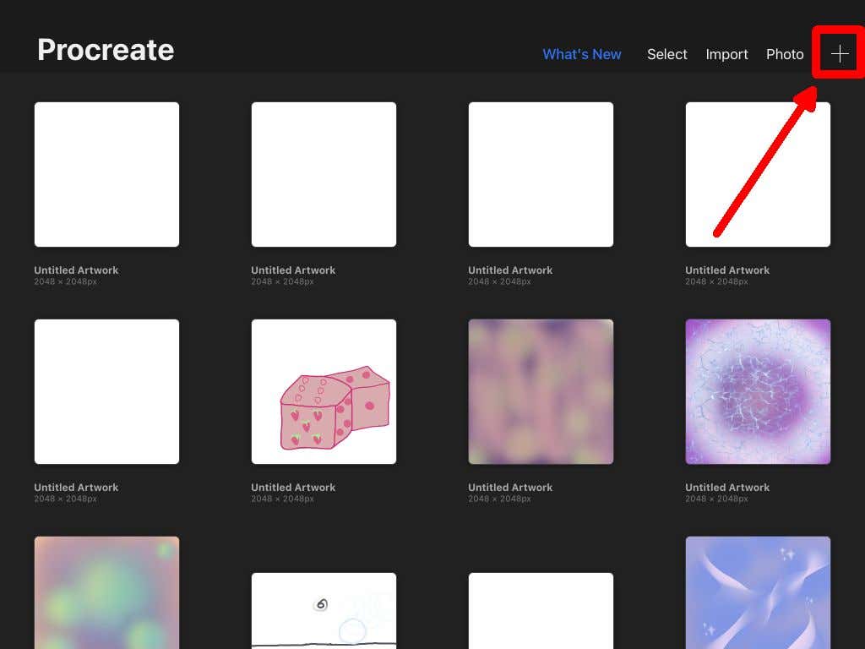Tap the Untitled Artwork title under the purple crackle artwork

pos(727,488)
